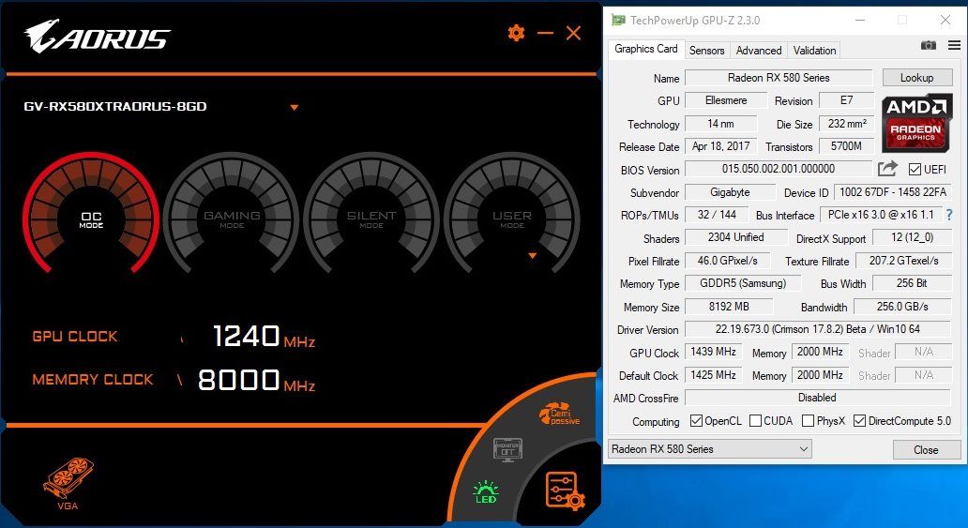Close the GPU-Z window with X

945,21
